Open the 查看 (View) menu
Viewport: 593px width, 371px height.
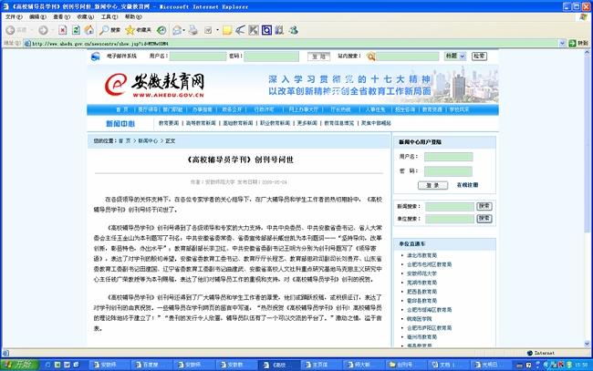tap(61, 17)
